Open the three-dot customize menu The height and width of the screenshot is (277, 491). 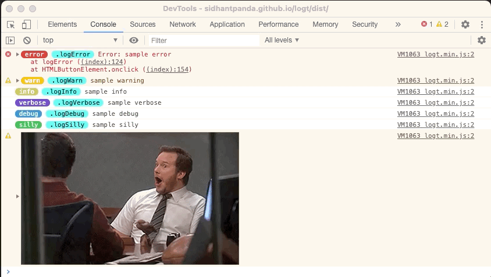(x=482, y=24)
